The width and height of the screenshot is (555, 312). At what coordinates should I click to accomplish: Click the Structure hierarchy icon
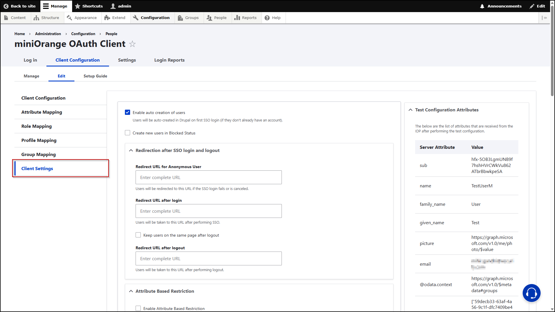(x=36, y=18)
